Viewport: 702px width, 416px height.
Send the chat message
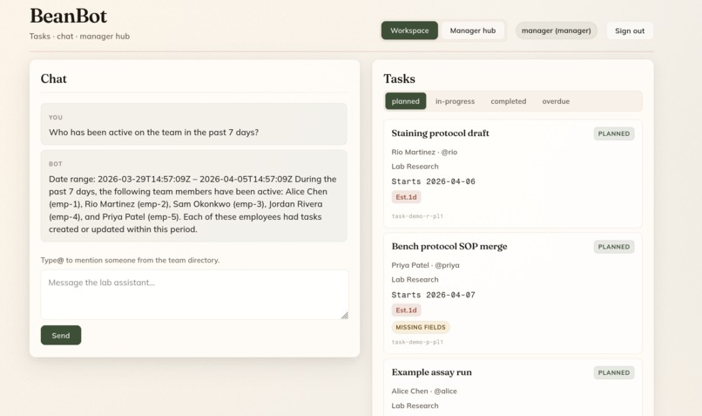(61, 335)
